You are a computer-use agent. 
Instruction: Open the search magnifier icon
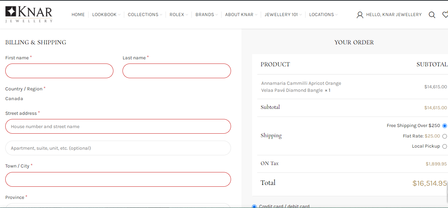[432, 15]
